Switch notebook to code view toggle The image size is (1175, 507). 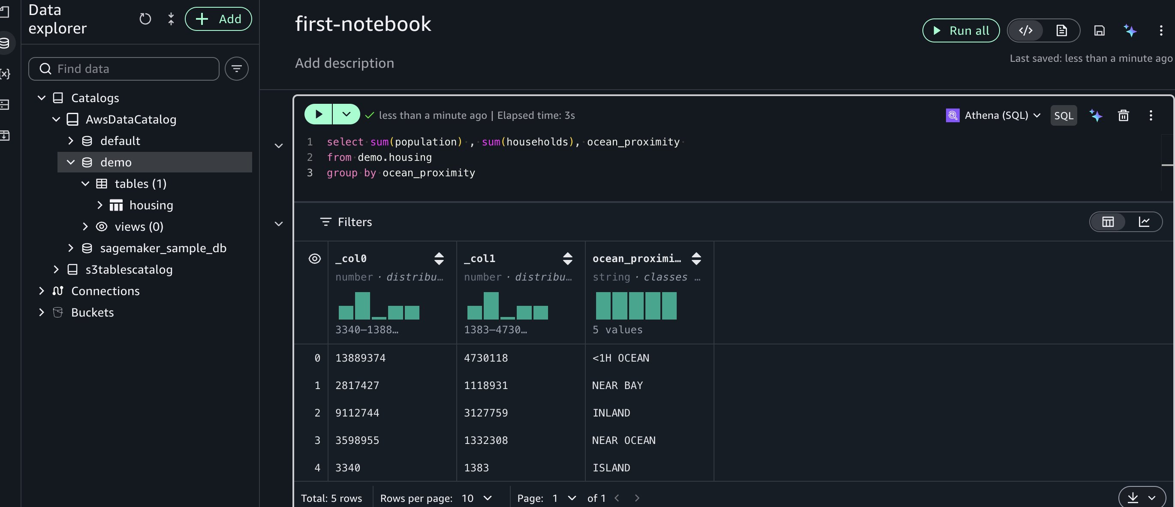coord(1026,30)
